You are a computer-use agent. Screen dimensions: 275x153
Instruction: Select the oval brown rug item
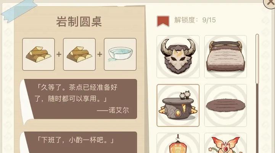pos(225,105)
